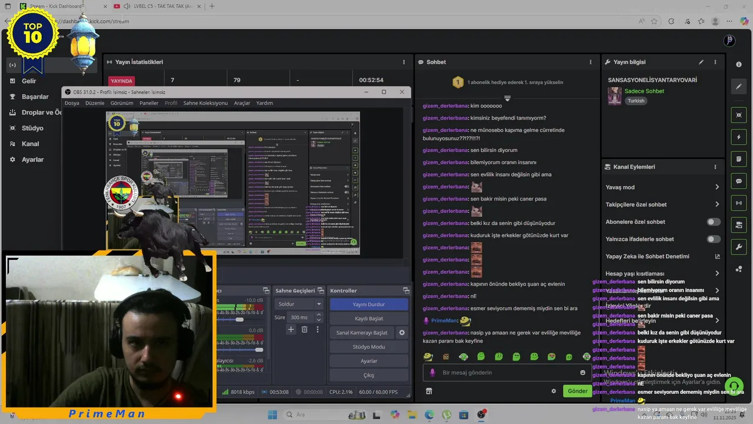This screenshot has width=753, height=424.
Task: Click the Süre 300 ms field
Action: click(x=301, y=317)
